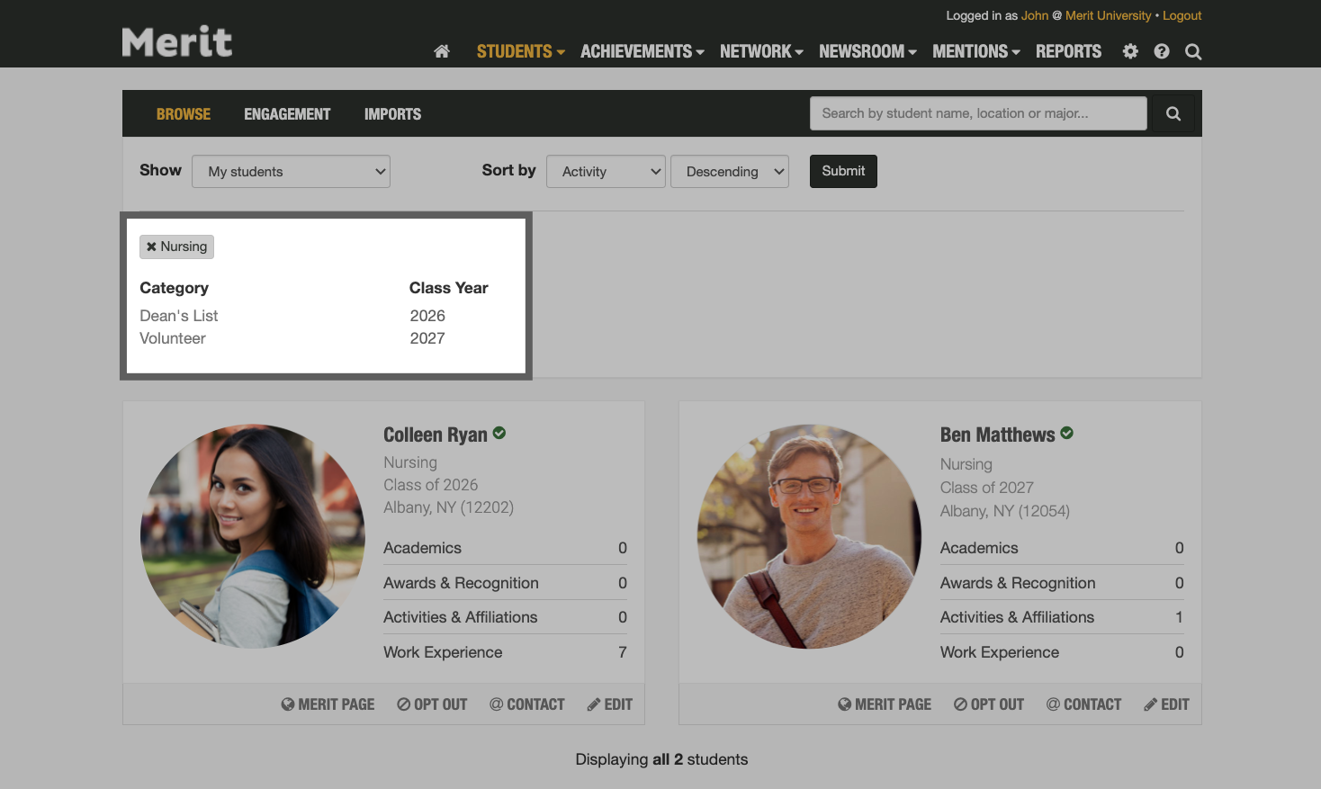Opt out Colleen Ryan
The image size is (1321, 789).
pyautogui.click(x=433, y=704)
